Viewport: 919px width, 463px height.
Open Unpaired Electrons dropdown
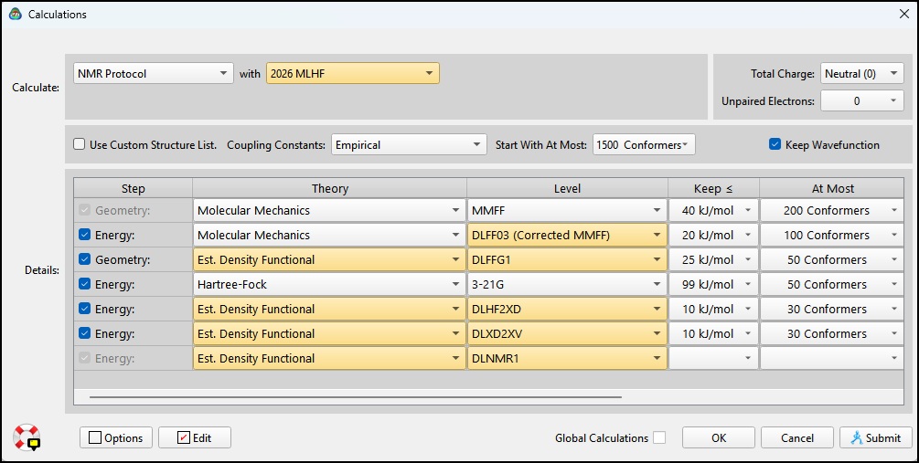point(862,100)
